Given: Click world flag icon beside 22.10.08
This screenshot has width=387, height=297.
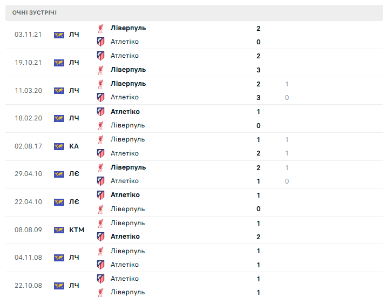Looking at the screenshot, I should pos(59,286).
